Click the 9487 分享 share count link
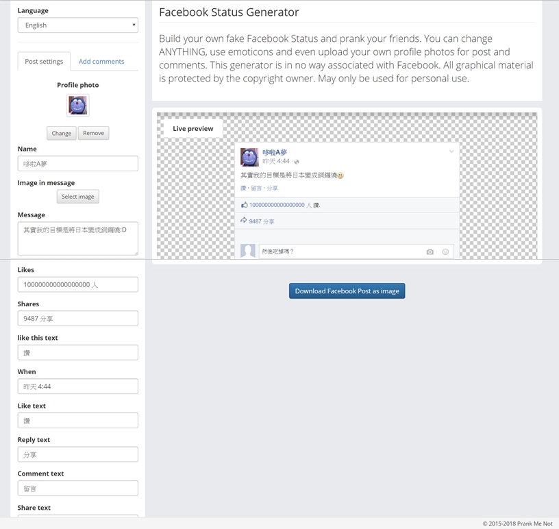 (262, 221)
